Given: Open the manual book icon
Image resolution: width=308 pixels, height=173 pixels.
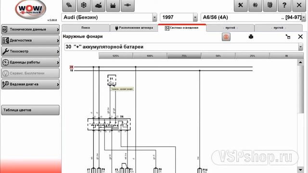Looking at the screenshot, I should 269,5.
